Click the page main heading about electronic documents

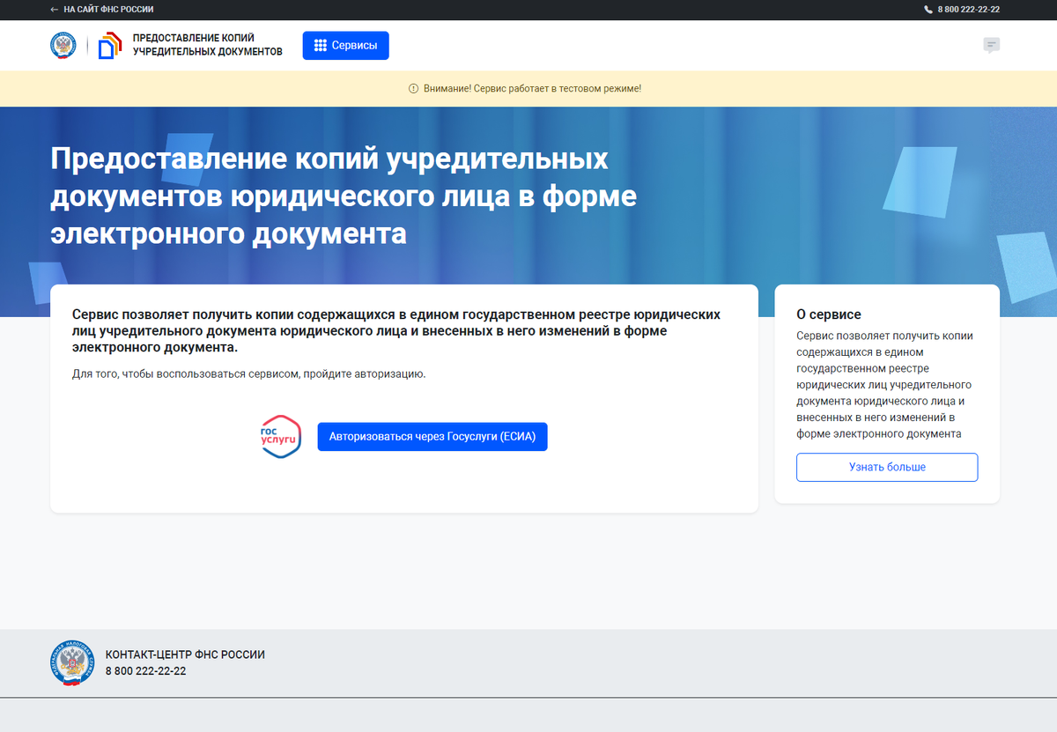344,196
